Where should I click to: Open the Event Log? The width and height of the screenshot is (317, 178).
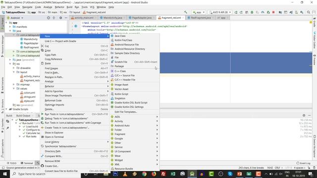pyautogui.click(x=303, y=163)
